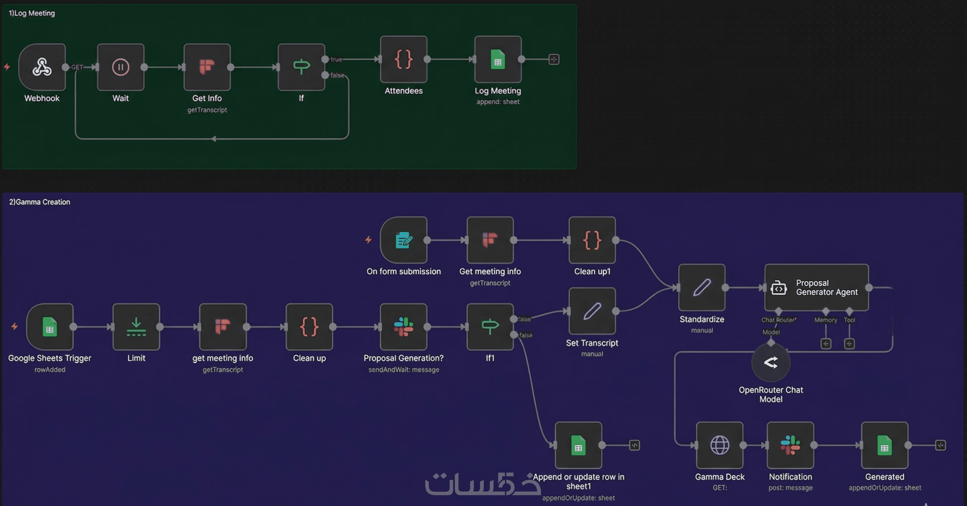Open the Gamma Deck HTTP node
The image size is (967, 506).
720,445
